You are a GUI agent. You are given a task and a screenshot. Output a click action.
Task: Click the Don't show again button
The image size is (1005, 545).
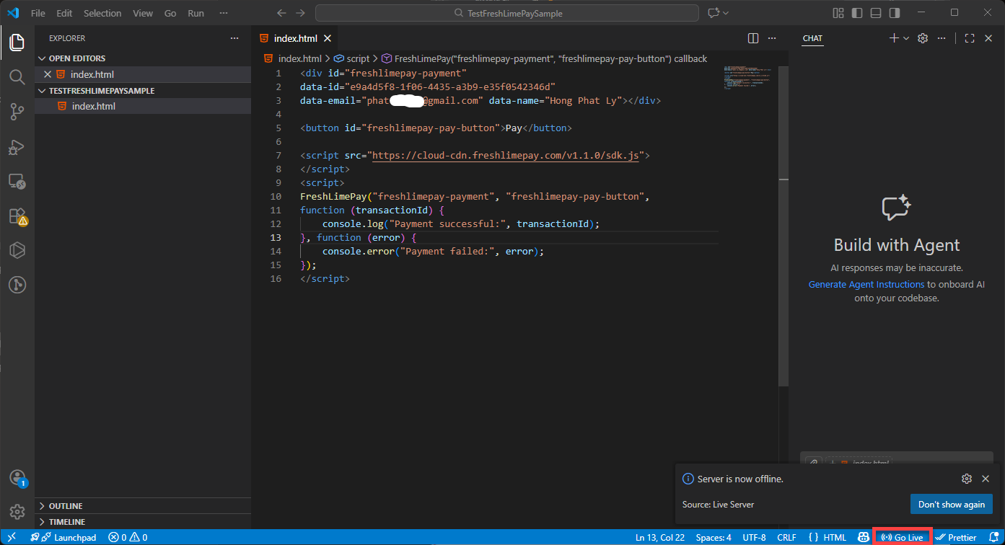click(x=951, y=505)
